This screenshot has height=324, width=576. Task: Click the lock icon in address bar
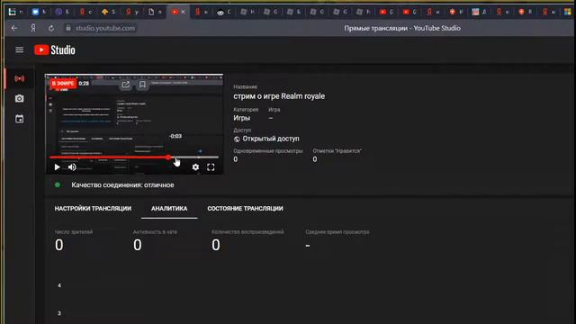pyautogui.click(x=68, y=28)
